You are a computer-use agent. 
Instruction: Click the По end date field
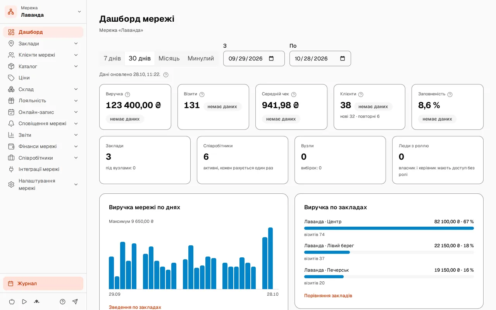coord(320,59)
